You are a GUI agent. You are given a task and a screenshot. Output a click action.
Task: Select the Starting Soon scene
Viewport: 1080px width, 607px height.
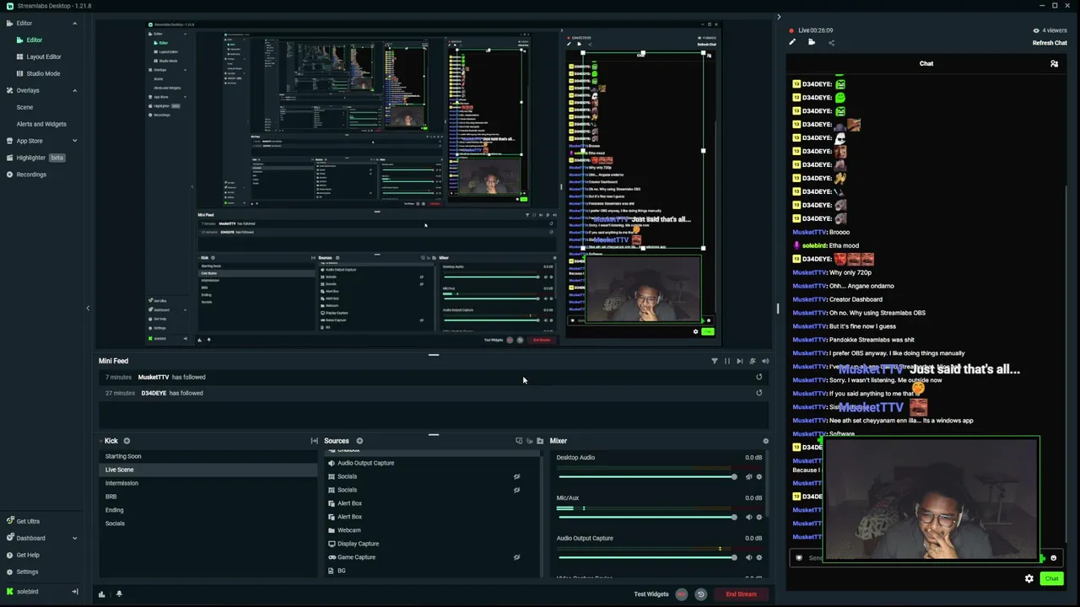click(208, 456)
